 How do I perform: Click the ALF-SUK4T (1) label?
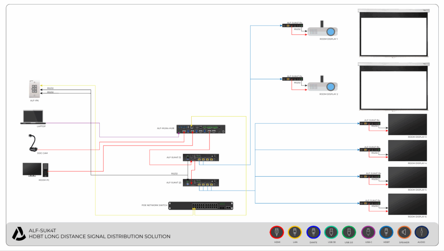pos(174,157)
